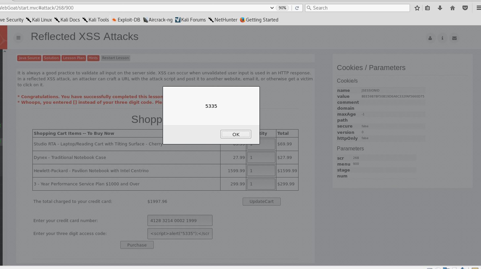This screenshot has height=269, width=481.
Task: Click the three digit access code field
Action: coord(180,233)
